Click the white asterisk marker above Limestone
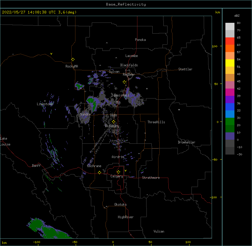The width and height of the screenshot is (252, 246). coord(45,101)
